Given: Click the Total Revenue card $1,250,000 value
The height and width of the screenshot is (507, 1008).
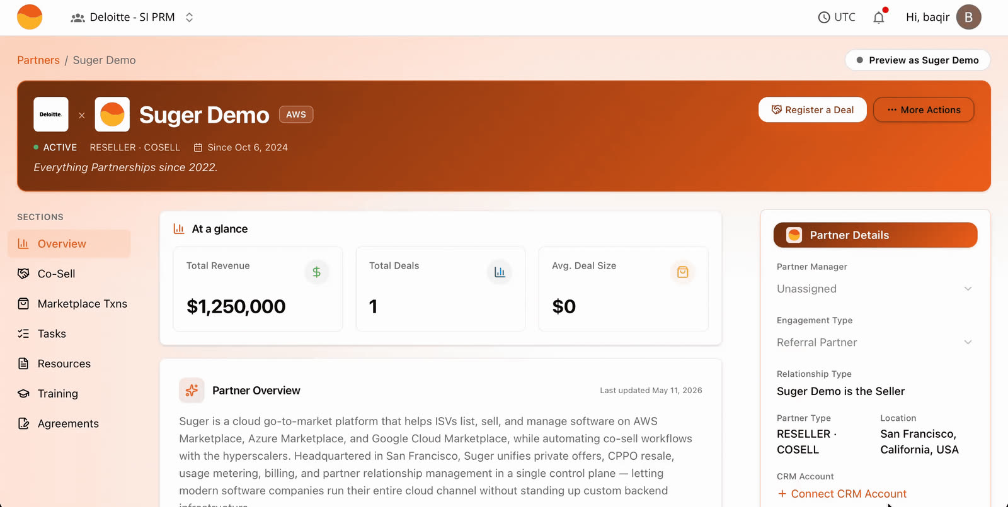Looking at the screenshot, I should 236,306.
